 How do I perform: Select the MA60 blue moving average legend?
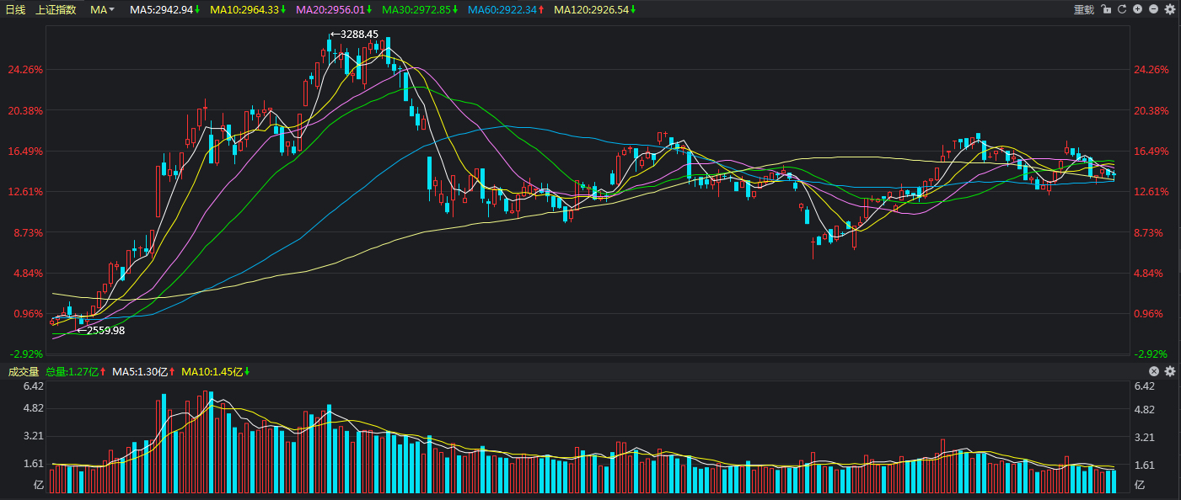click(x=506, y=10)
